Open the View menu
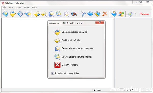Screen dimensions: 153x93 coord(27,8)
